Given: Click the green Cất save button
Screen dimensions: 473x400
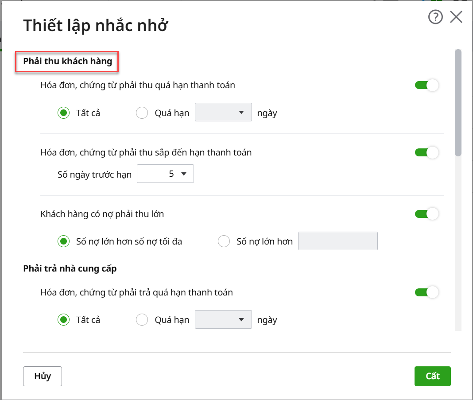Looking at the screenshot, I should [432, 376].
